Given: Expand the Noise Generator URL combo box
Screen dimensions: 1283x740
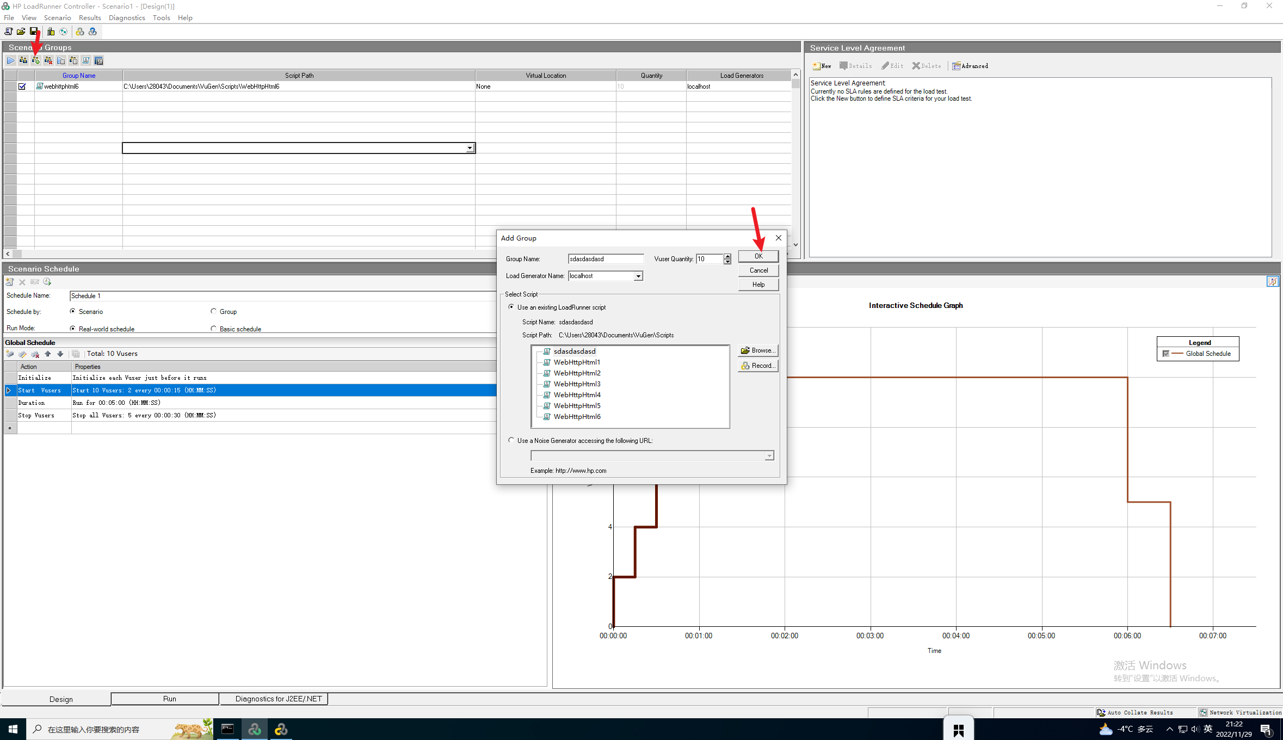Looking at the screenshot, I should click(768, 455).
